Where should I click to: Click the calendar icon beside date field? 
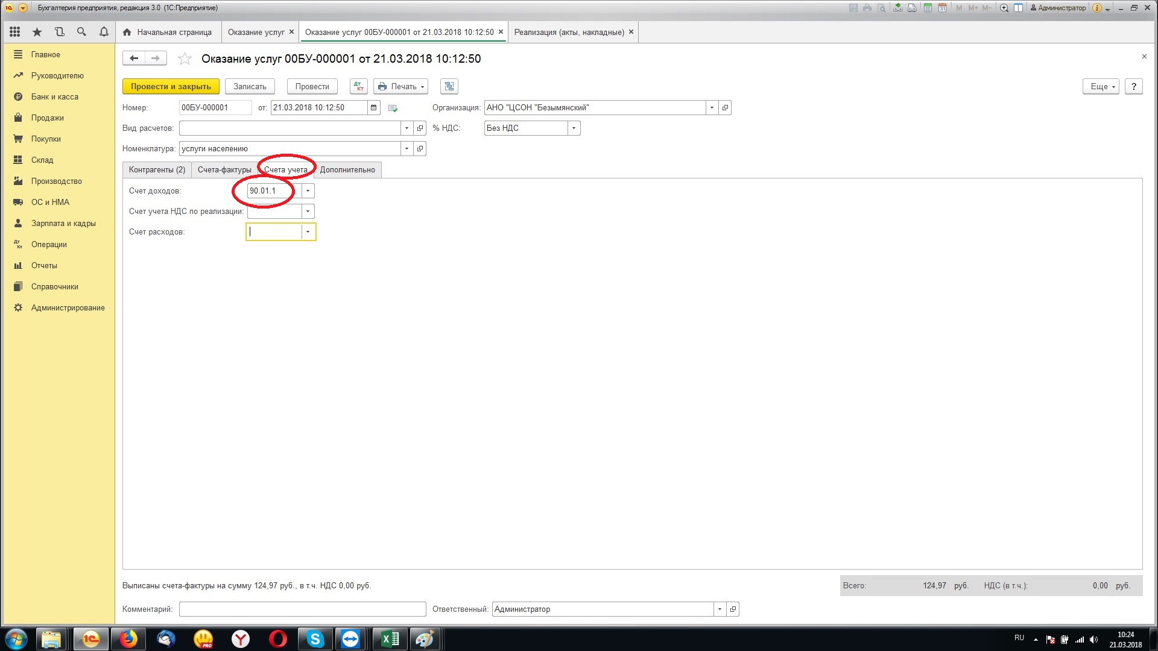374,108
